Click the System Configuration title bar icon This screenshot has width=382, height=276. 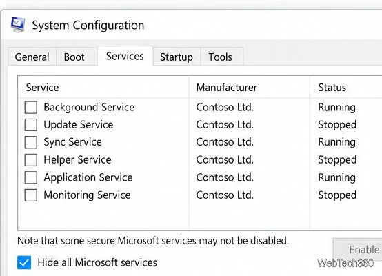pyautogui.click(x=18, y=25)
